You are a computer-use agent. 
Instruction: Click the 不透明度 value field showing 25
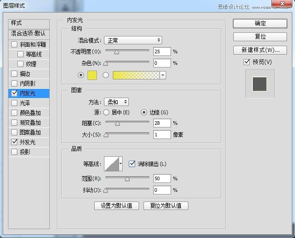point(162,52)
